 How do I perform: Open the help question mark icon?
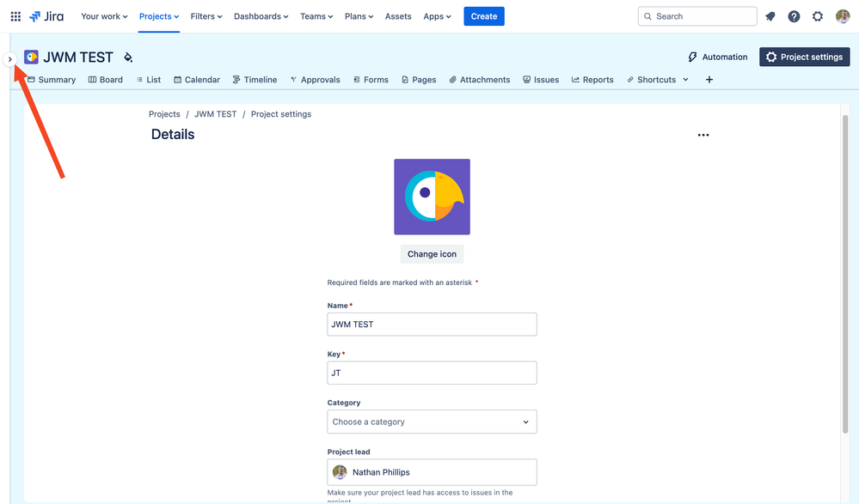794,16
